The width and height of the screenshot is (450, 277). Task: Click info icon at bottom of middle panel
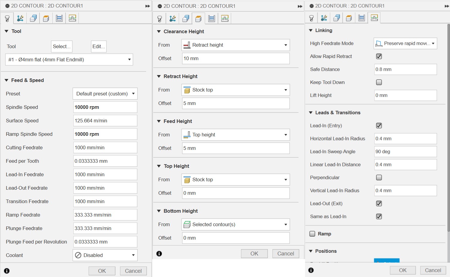point(159,254)
